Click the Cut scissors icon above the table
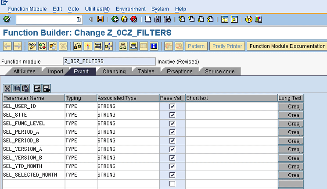Screen dimensions: 327x189 tap(7, 88)
